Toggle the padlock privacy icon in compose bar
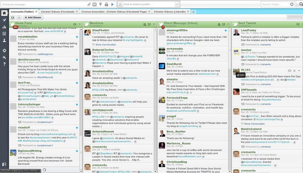This screenshot has height=173, width=303. coord(106,4)
